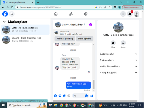This screenshot has width=144, height=108.
Task: Attach a photo using the image icon
Action: pyautogui.click(x=60, y=96)
